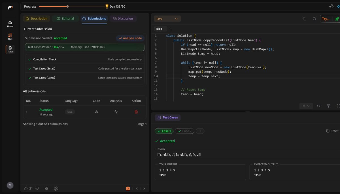340x194 pixels.
Task: Like the problem with thumbs up
Action: (x=26, y=188)
